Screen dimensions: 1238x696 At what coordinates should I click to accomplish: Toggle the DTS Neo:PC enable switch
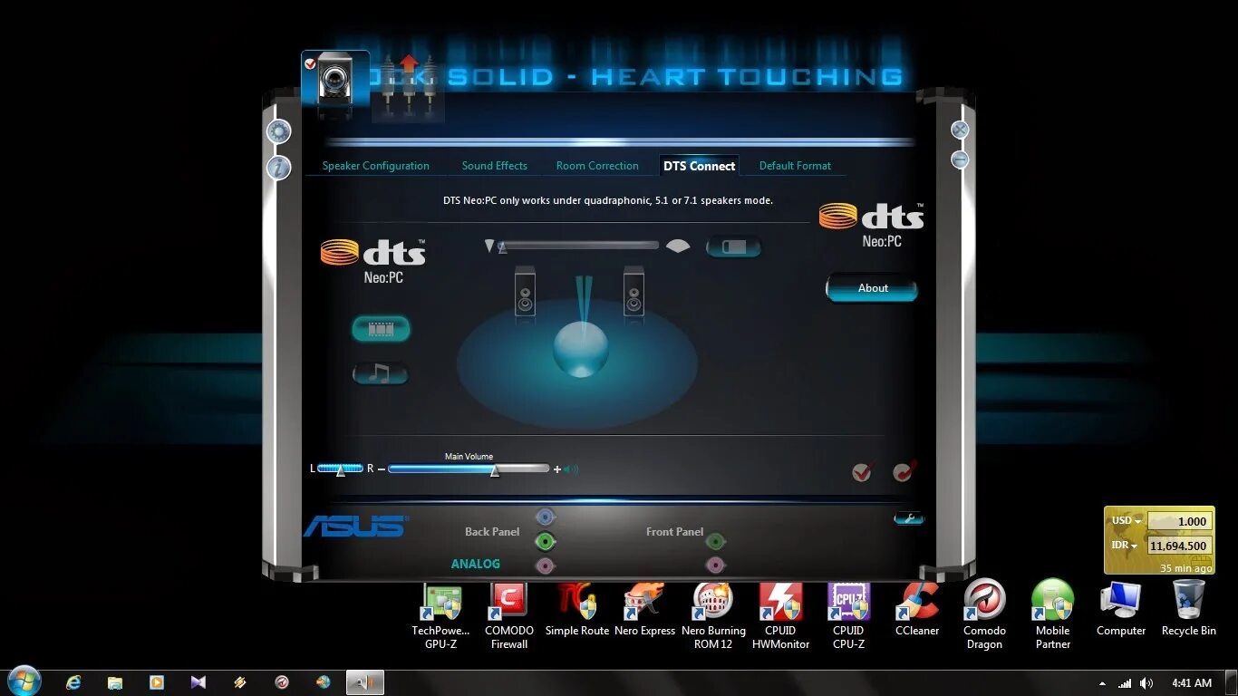(733, 246)
